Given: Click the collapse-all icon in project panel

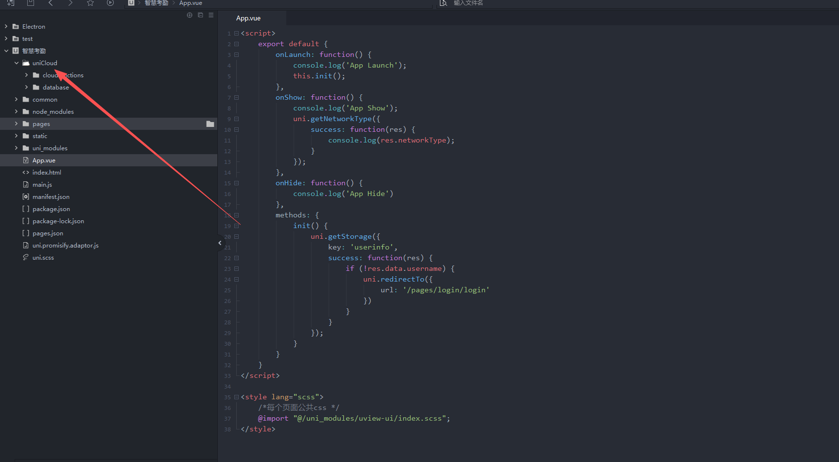Looking at the screenshot, I should 200,15.
